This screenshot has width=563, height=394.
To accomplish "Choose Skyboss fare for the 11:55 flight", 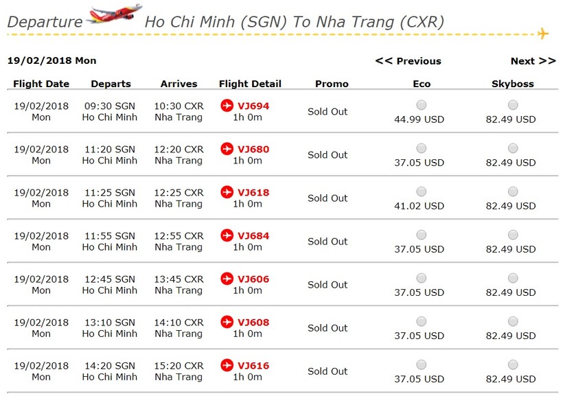I will click(512, 235).
